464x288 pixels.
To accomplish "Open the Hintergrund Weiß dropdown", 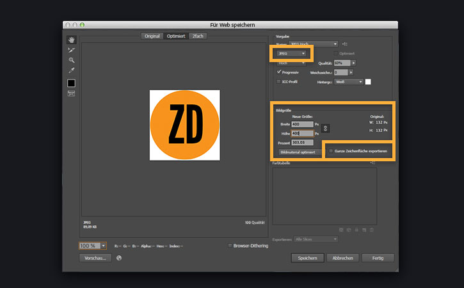I will (349, 82).
